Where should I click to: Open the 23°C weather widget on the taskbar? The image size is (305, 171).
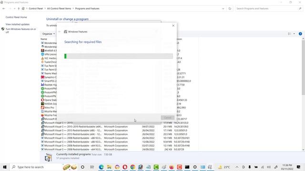(x=224, y=167)
